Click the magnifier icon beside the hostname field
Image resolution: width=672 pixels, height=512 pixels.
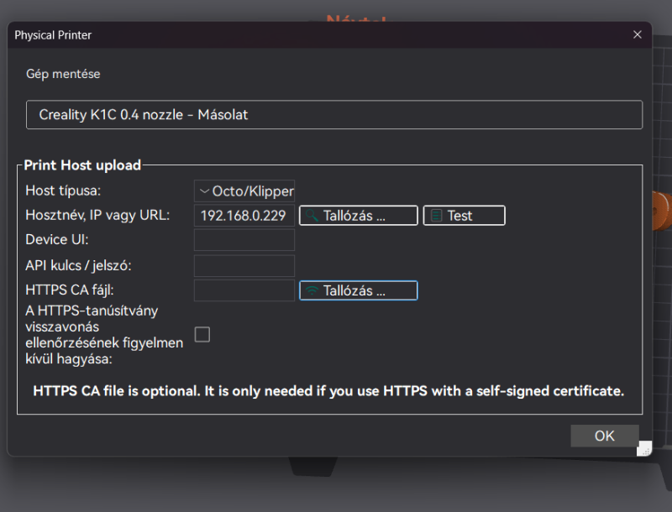(x=312, y=216)
